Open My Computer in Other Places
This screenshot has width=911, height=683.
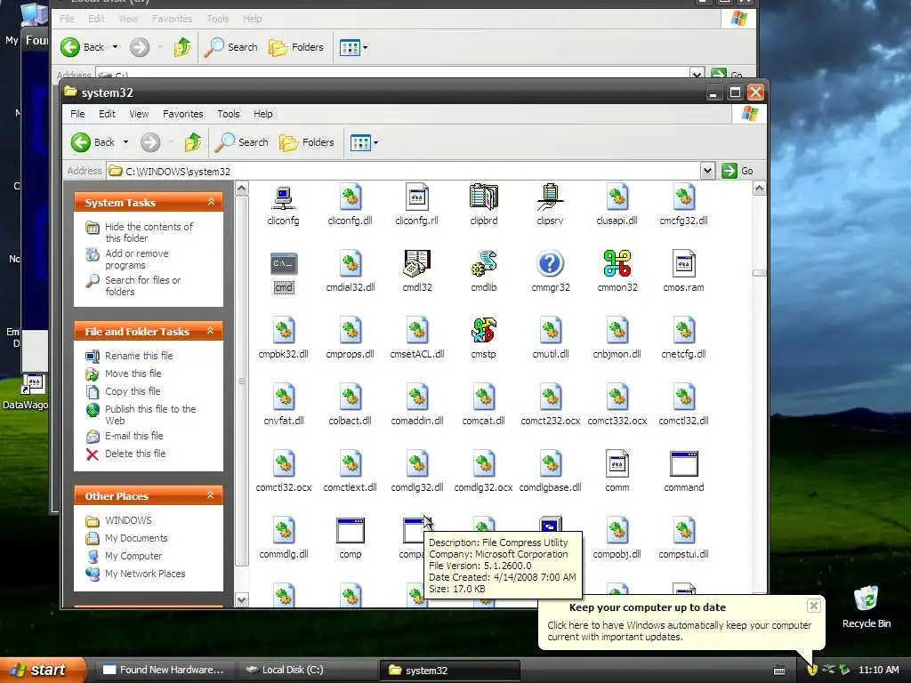133,556
